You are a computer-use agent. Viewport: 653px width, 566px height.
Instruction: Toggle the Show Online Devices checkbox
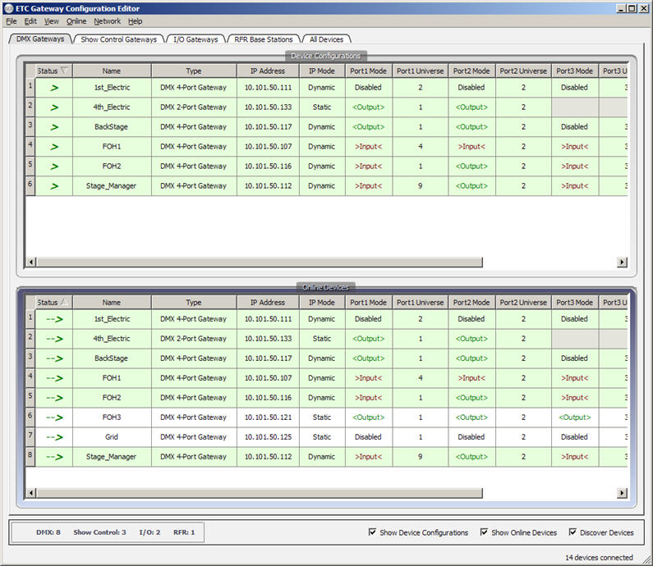[485, 532]
